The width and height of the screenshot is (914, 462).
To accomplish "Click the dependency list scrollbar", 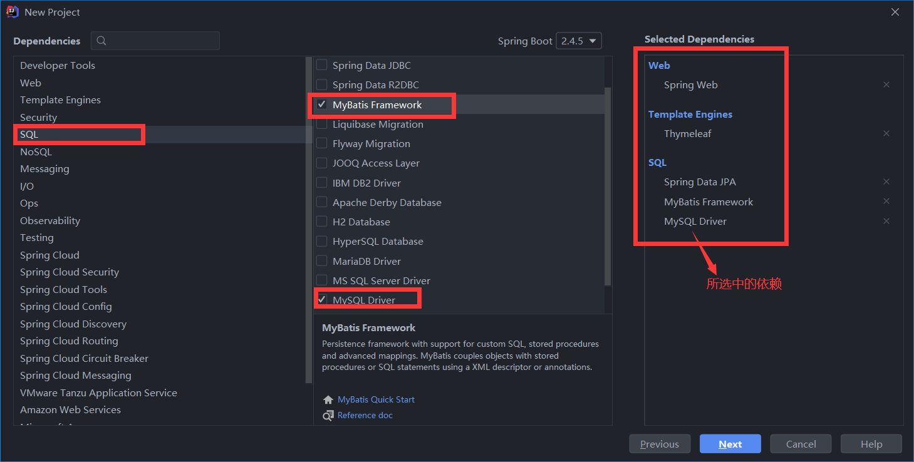I will [608, 186].
